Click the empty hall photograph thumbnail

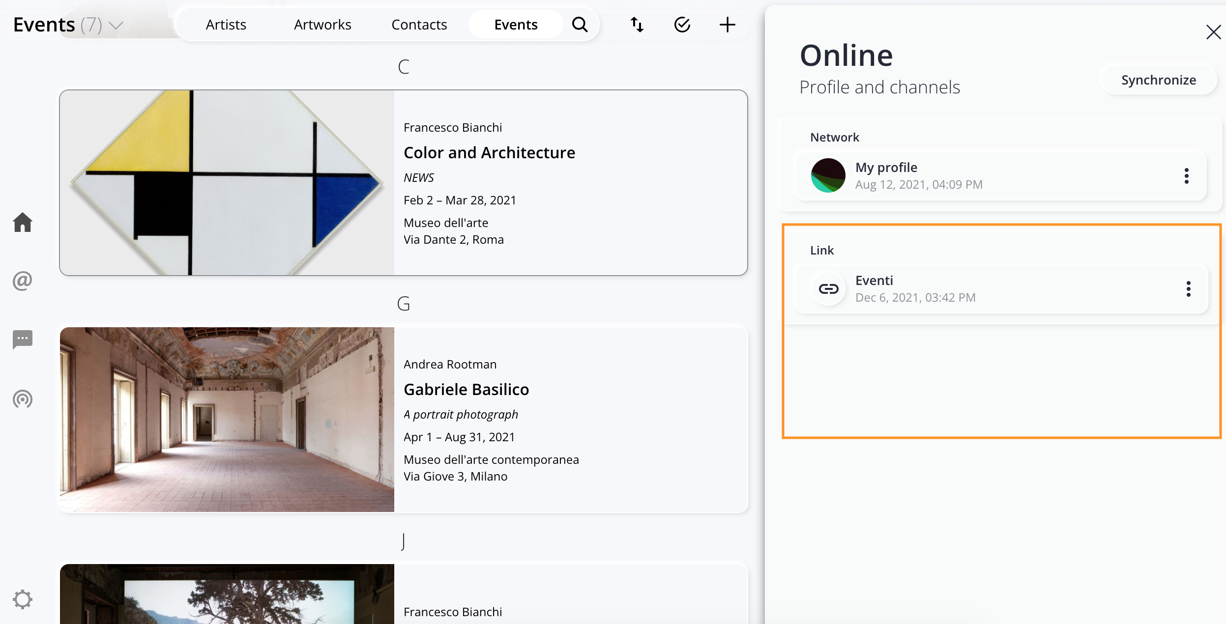[227, 420]
